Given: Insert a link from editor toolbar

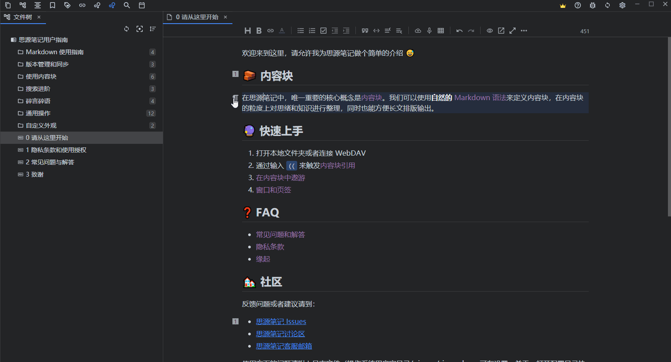Looking at the screenshot, I should click(271, 31).
